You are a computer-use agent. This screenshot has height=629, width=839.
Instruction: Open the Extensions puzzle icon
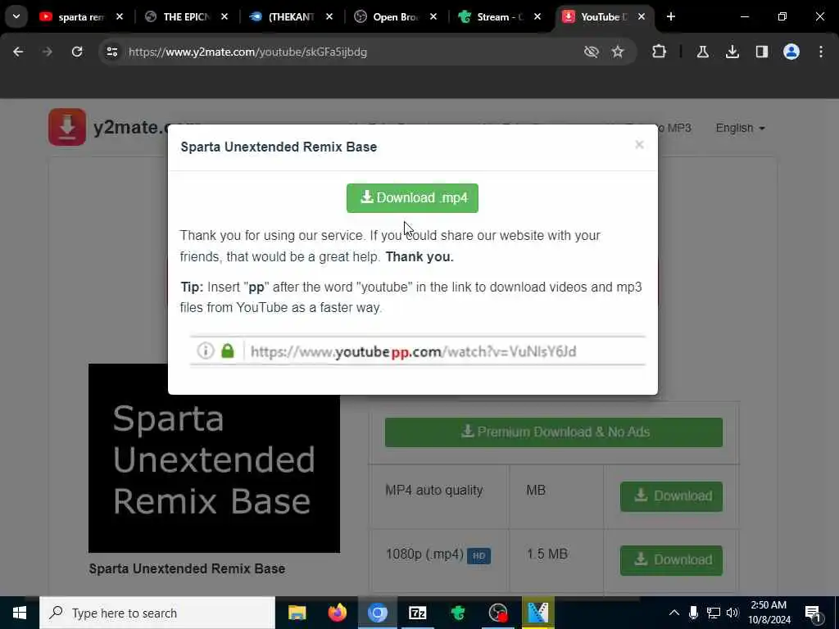[660, 52]
